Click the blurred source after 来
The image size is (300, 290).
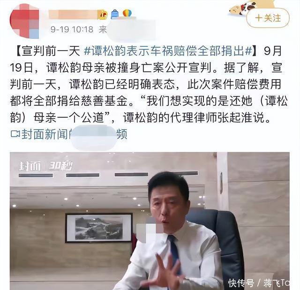(x=132, y=29)
